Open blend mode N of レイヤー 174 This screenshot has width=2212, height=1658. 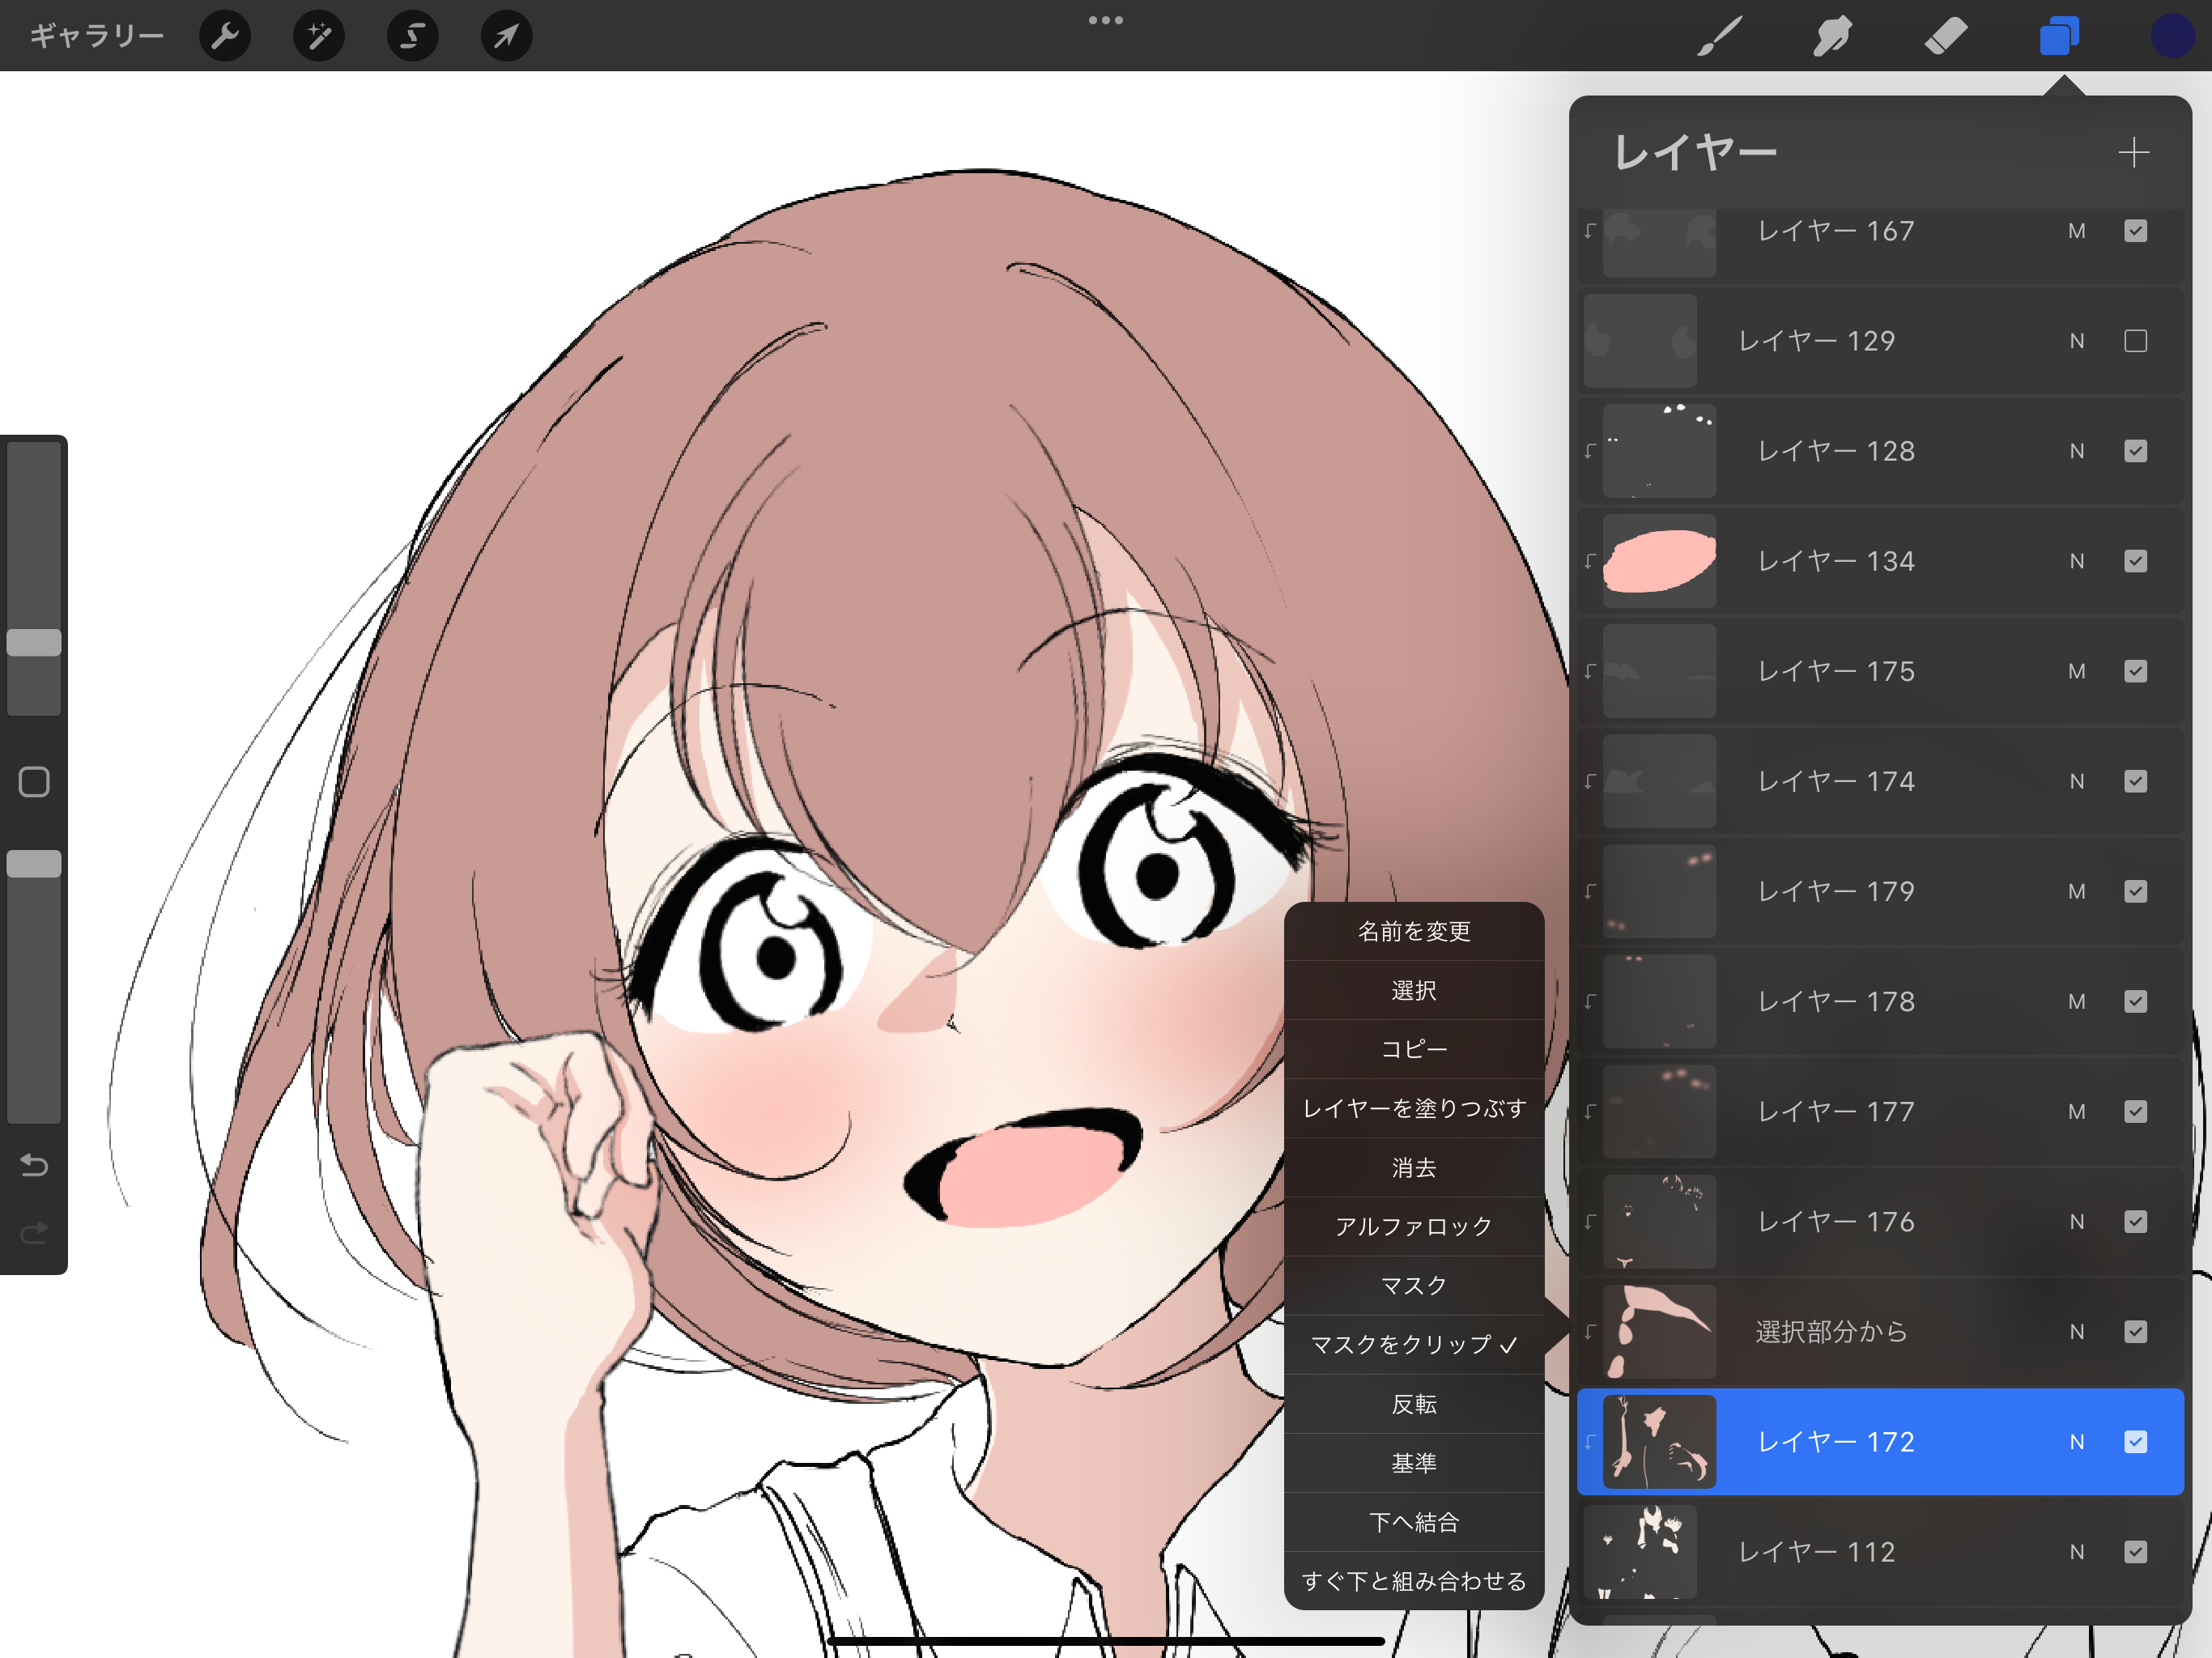point(2077,781)
